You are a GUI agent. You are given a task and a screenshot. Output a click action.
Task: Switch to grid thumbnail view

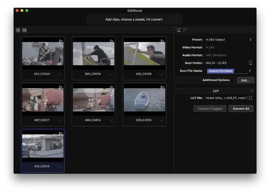click(18, 30)
